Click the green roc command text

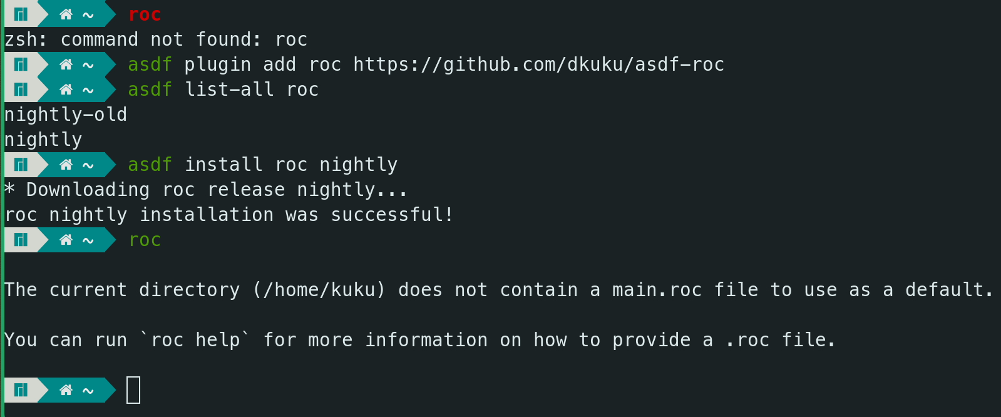click(x=145, y=240)
